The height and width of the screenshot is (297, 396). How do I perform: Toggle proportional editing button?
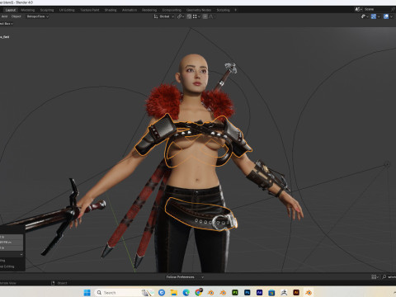[205, 16]
